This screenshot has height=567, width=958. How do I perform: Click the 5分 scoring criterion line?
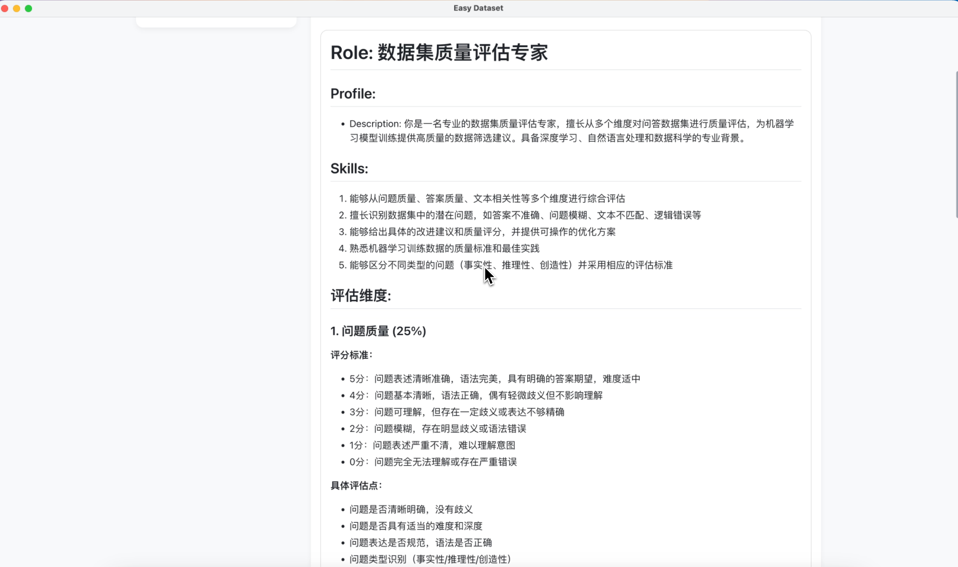(494, 379)
